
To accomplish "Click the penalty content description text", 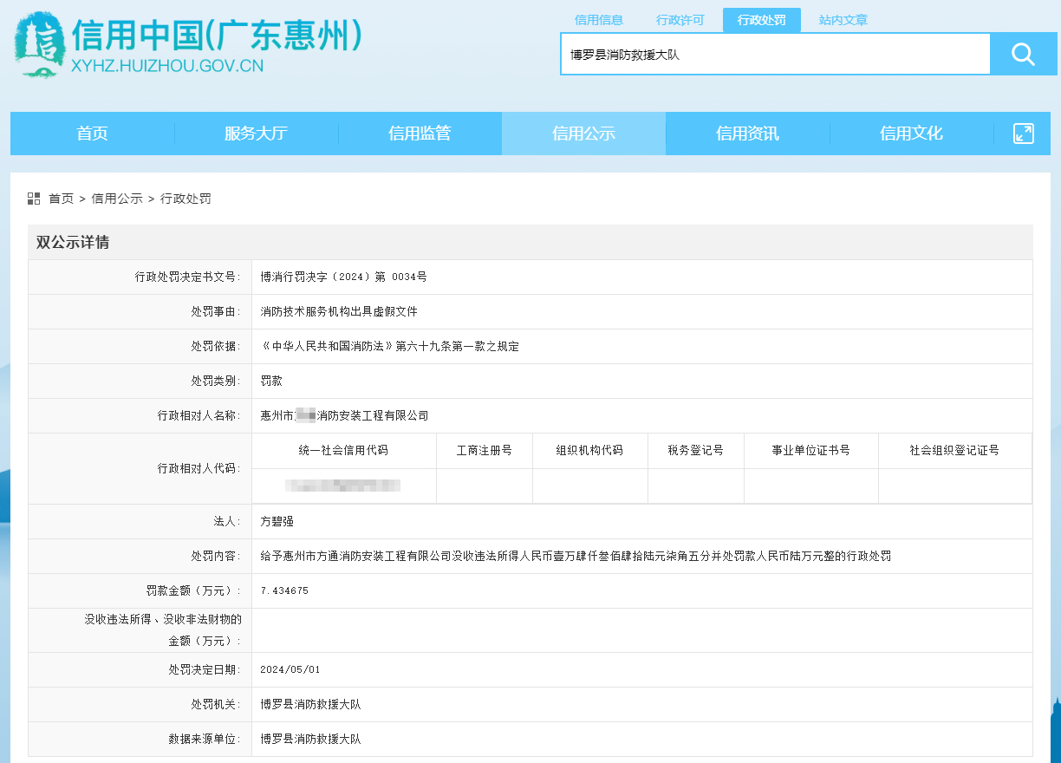I will [576, 557].
